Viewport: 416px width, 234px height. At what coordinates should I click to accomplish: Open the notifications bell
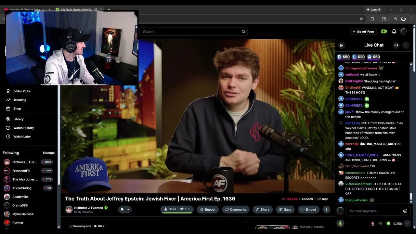(394, 32)
